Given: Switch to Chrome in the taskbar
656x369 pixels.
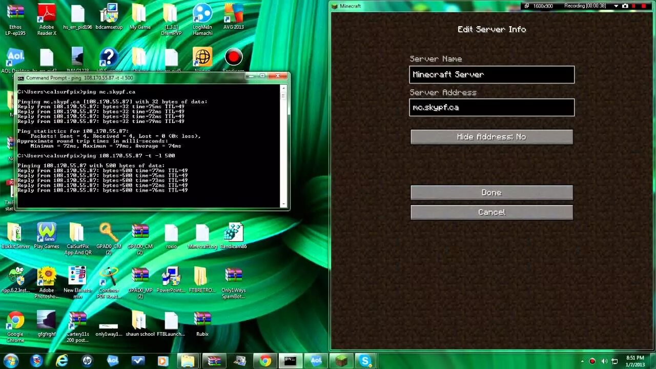Looking at the screenshot, I should click(x=265, y=361).
